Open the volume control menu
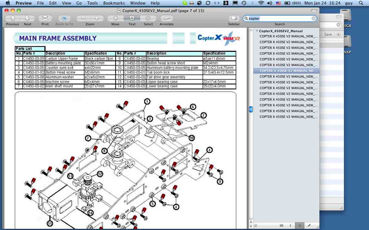This screenshot has height=230, width=369. [270, 3]
